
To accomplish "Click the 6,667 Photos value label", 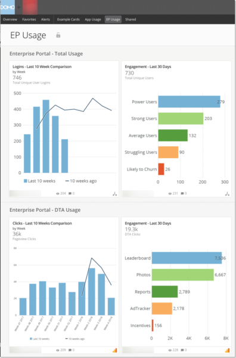I will click(221, 275).
